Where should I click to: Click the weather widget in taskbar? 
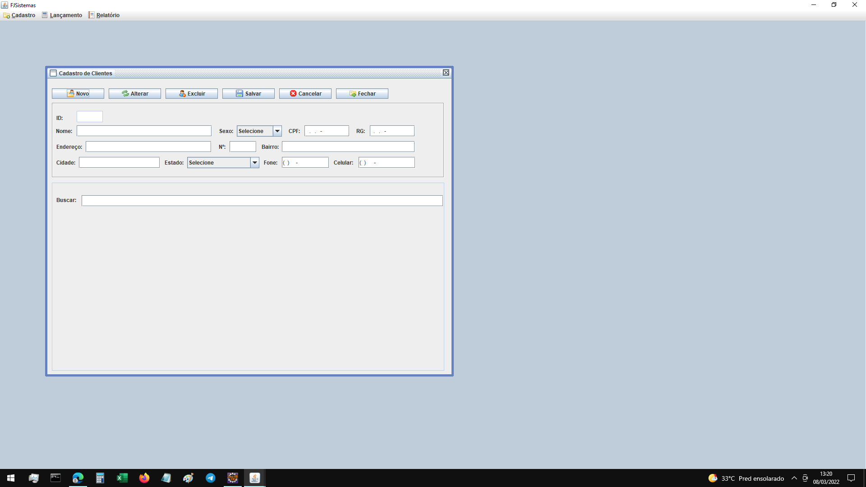746,478
